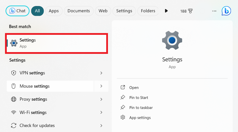Switch to the Apps filter tab
This screenshot has height=132, width=238.
tap(54, 11)
